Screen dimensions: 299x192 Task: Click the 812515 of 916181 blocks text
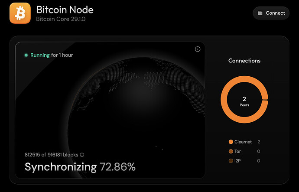point(52,155)
